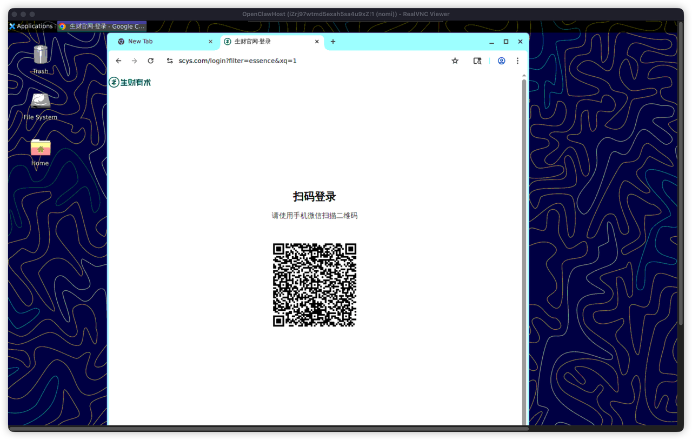
Task: Click the search tabs icon beside bookmark star
Action: pos(477,61)
